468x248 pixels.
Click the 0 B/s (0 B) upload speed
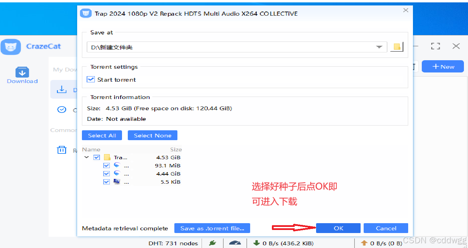pos(386,243)
